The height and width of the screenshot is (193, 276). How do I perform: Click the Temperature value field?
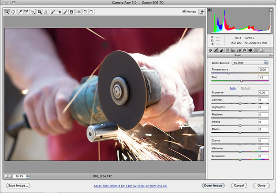[x=263, y=70]
